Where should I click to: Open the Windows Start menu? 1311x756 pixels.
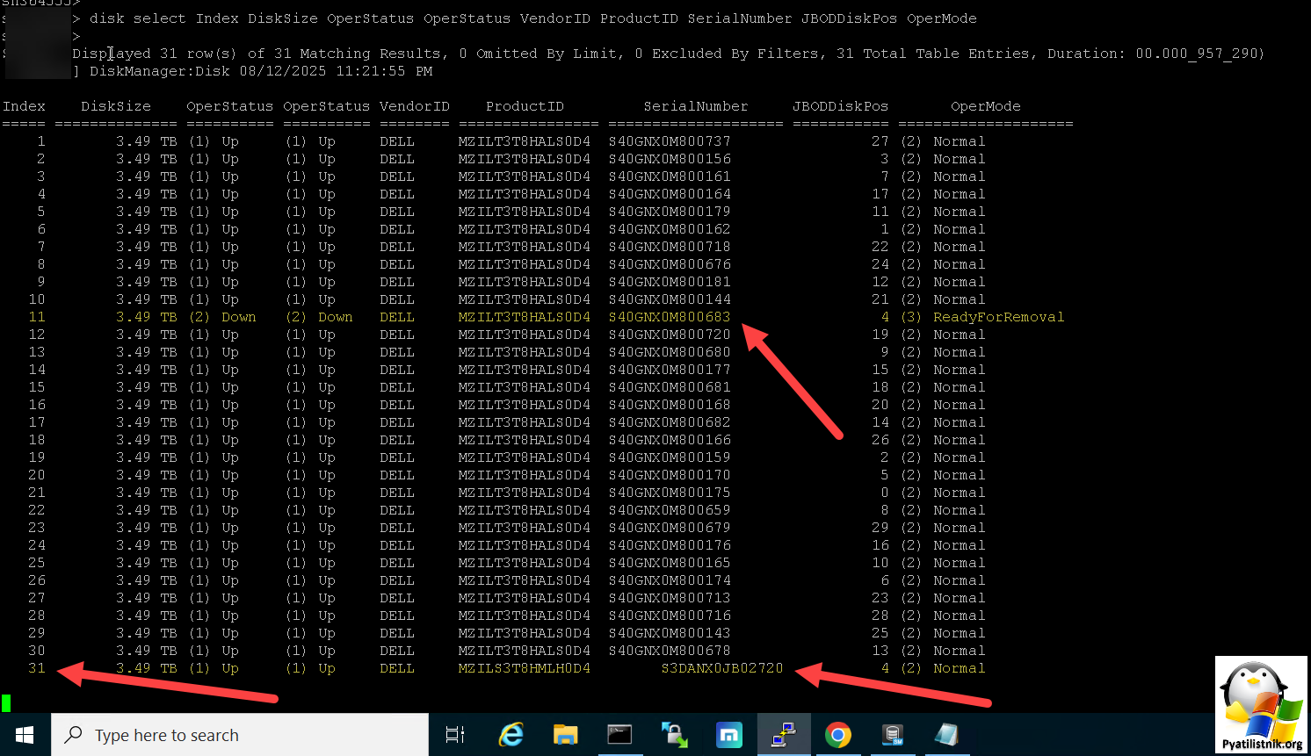(25, 735)
